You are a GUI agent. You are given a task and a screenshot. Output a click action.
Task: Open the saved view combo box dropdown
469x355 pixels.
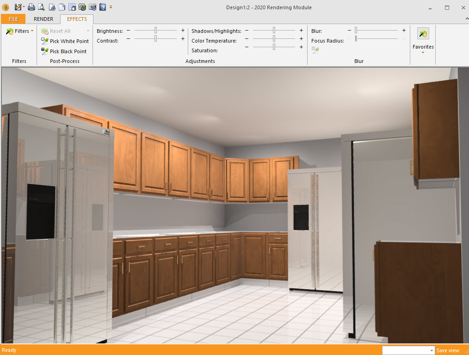[432, 351]
